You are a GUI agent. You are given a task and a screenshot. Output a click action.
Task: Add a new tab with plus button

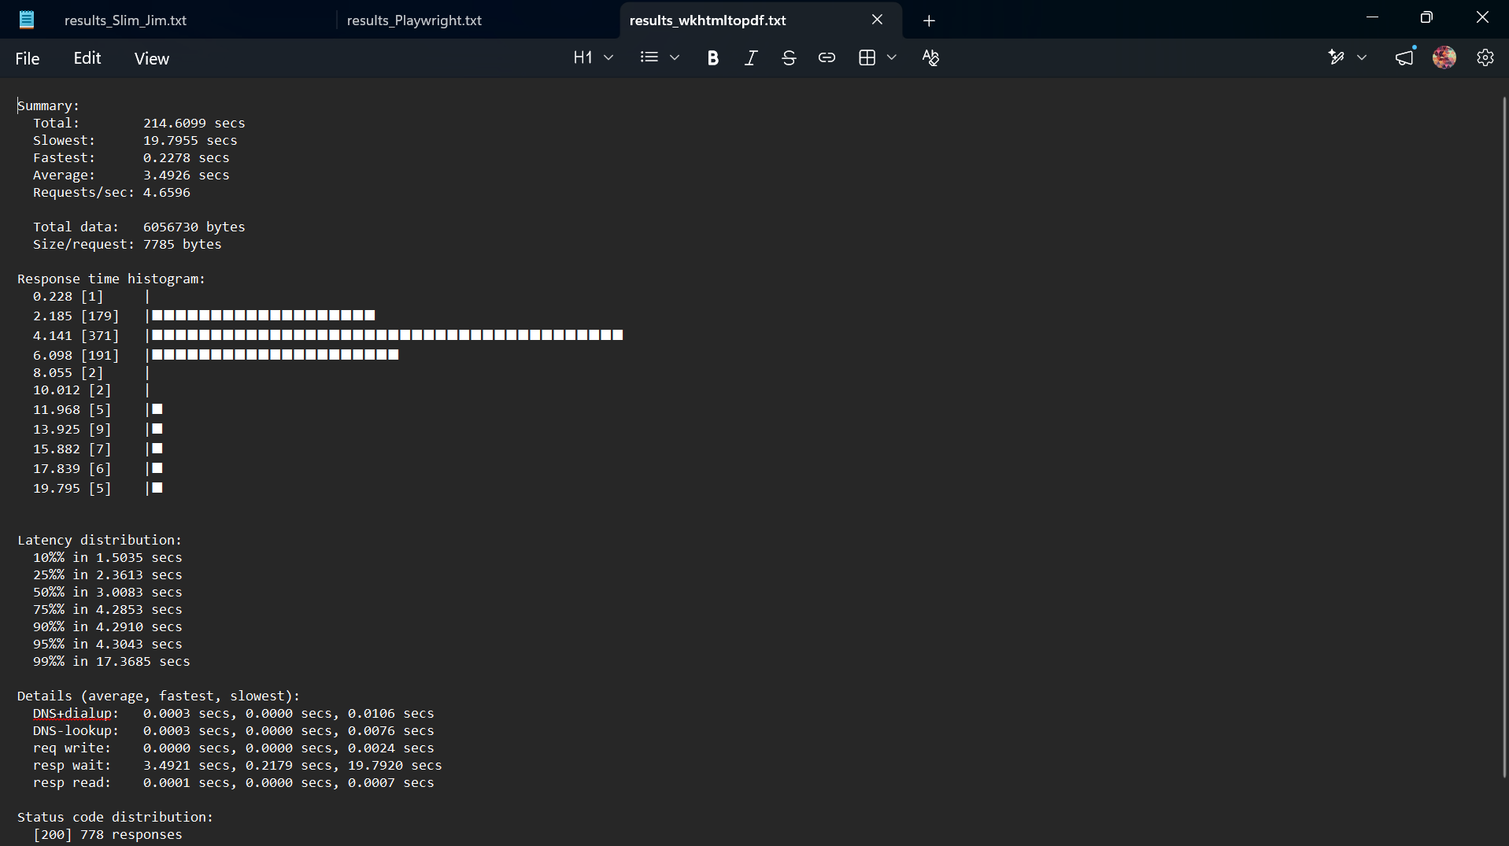[929, 20]
